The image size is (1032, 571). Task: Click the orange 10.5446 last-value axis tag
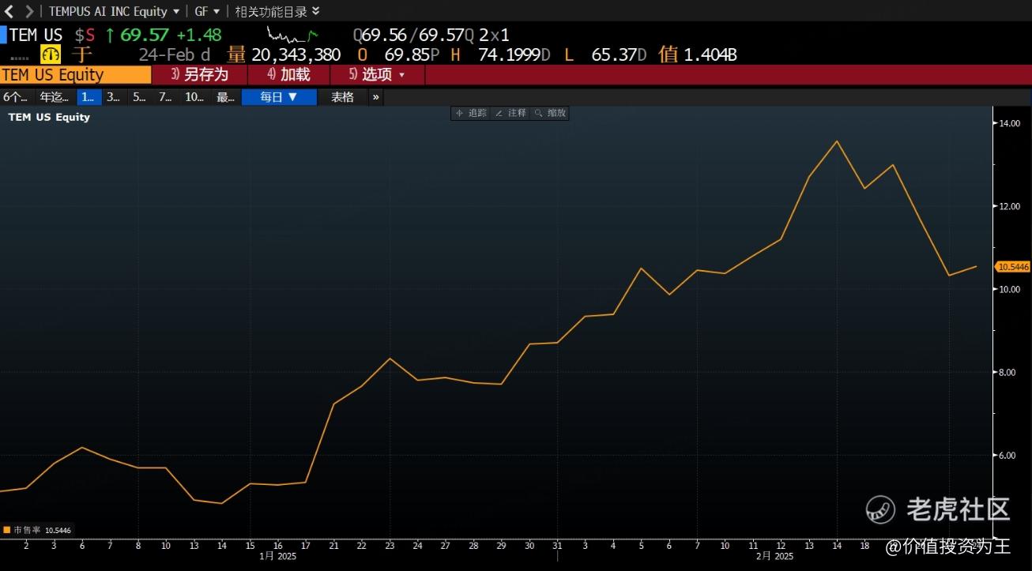[x=1014, y=267]
